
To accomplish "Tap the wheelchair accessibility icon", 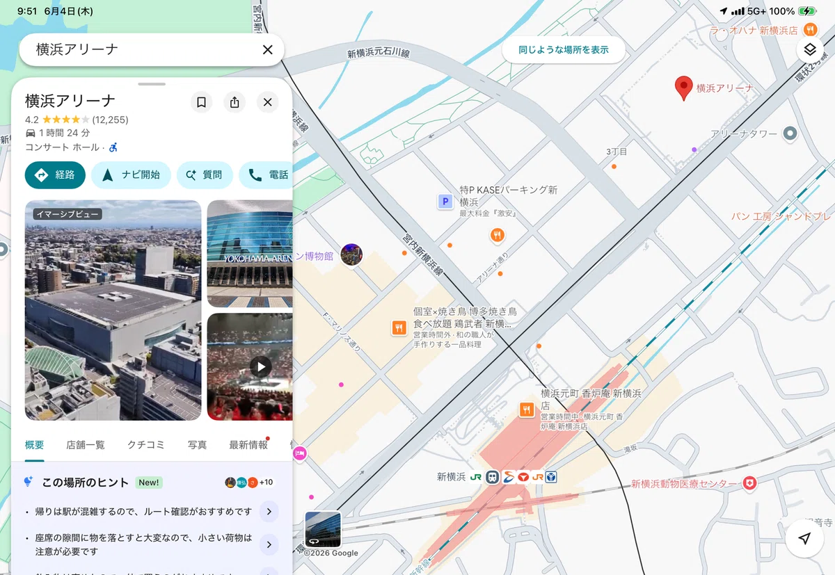I will pyautogui.click(x=113, y=147).
